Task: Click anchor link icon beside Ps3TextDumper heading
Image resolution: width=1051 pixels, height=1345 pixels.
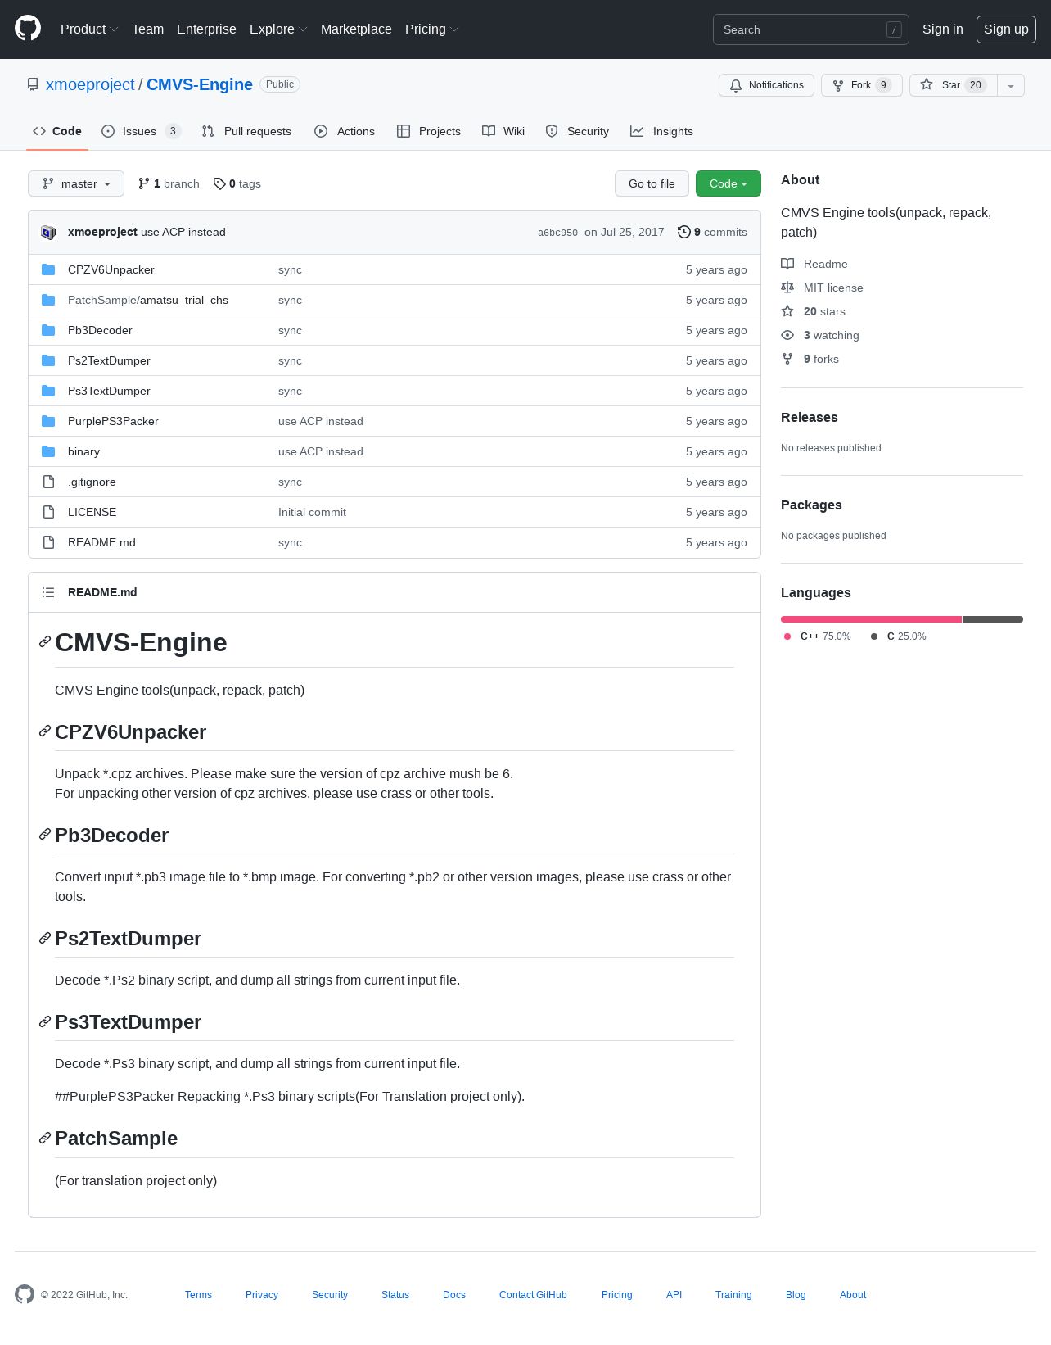Action: [x=45, y=1021]
